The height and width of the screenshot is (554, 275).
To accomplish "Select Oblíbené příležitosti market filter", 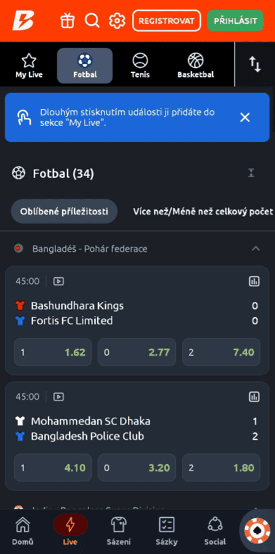I will coord(64,212).
